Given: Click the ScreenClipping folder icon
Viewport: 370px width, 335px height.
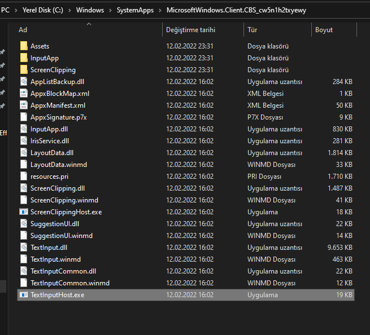Looking at the screenshot, I should [x=24, y=69].
